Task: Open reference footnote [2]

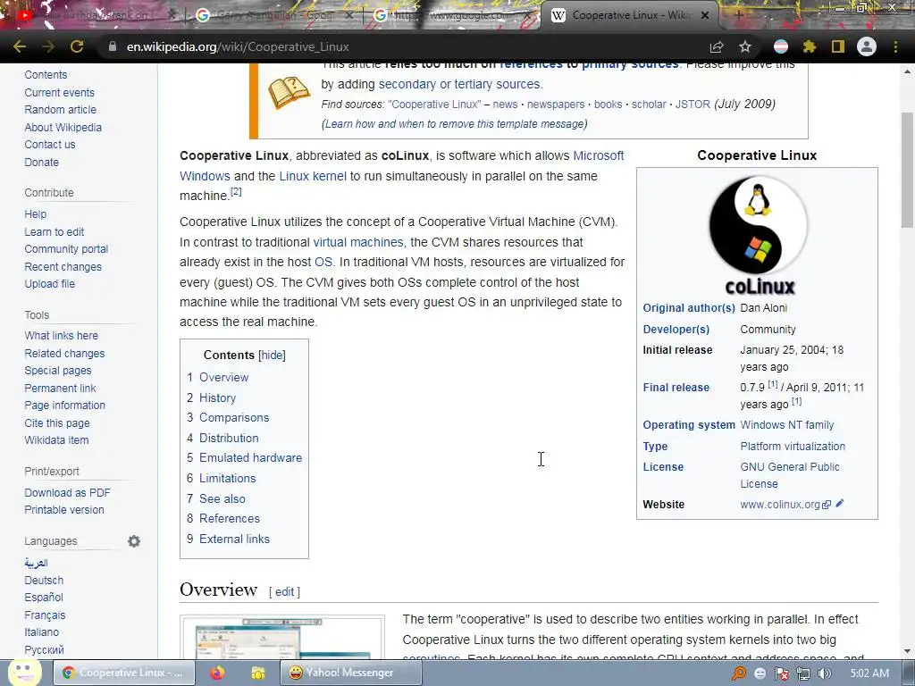Action: (x=236, y=191)
